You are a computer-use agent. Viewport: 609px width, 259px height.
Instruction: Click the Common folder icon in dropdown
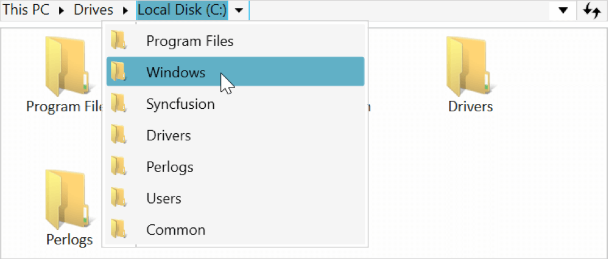(x=118, y=230)
